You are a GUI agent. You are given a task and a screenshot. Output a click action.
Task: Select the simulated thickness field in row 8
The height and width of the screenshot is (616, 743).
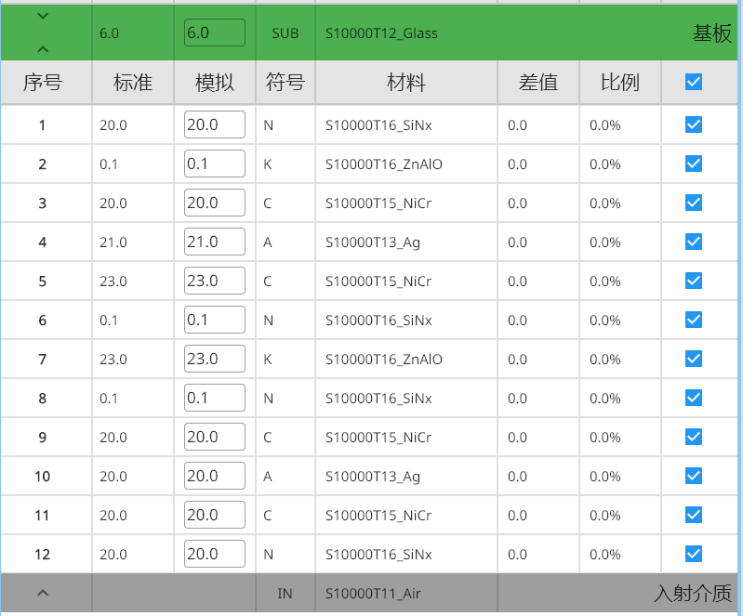[215, 398]
